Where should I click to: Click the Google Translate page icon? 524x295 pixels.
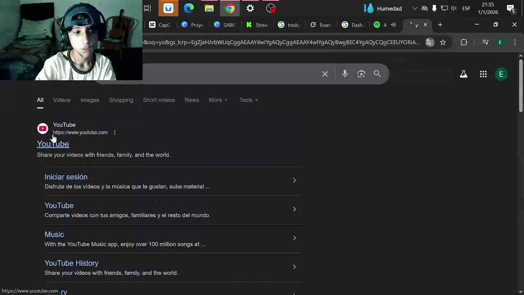[x=429, y=42]
